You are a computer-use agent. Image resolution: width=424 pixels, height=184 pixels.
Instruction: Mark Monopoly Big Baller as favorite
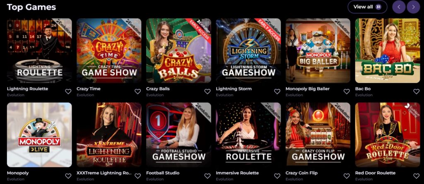(x=347, y=92)
